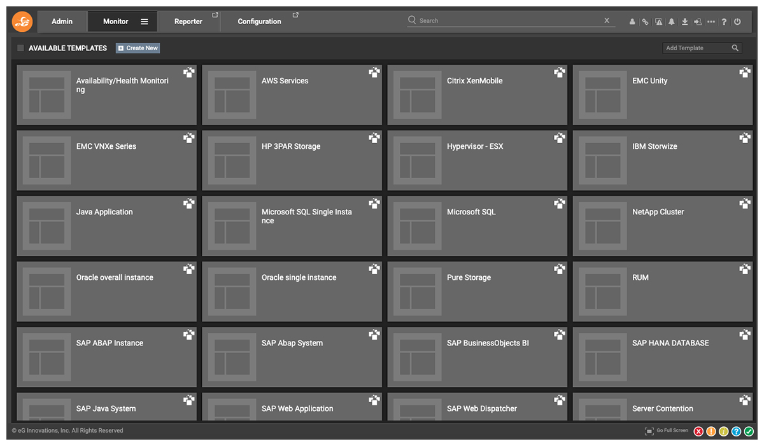Viewport: 764px width, 446px height.
Task: Click the clone icon on Citrix XenMobile card
Action: (x=560, y=73)
